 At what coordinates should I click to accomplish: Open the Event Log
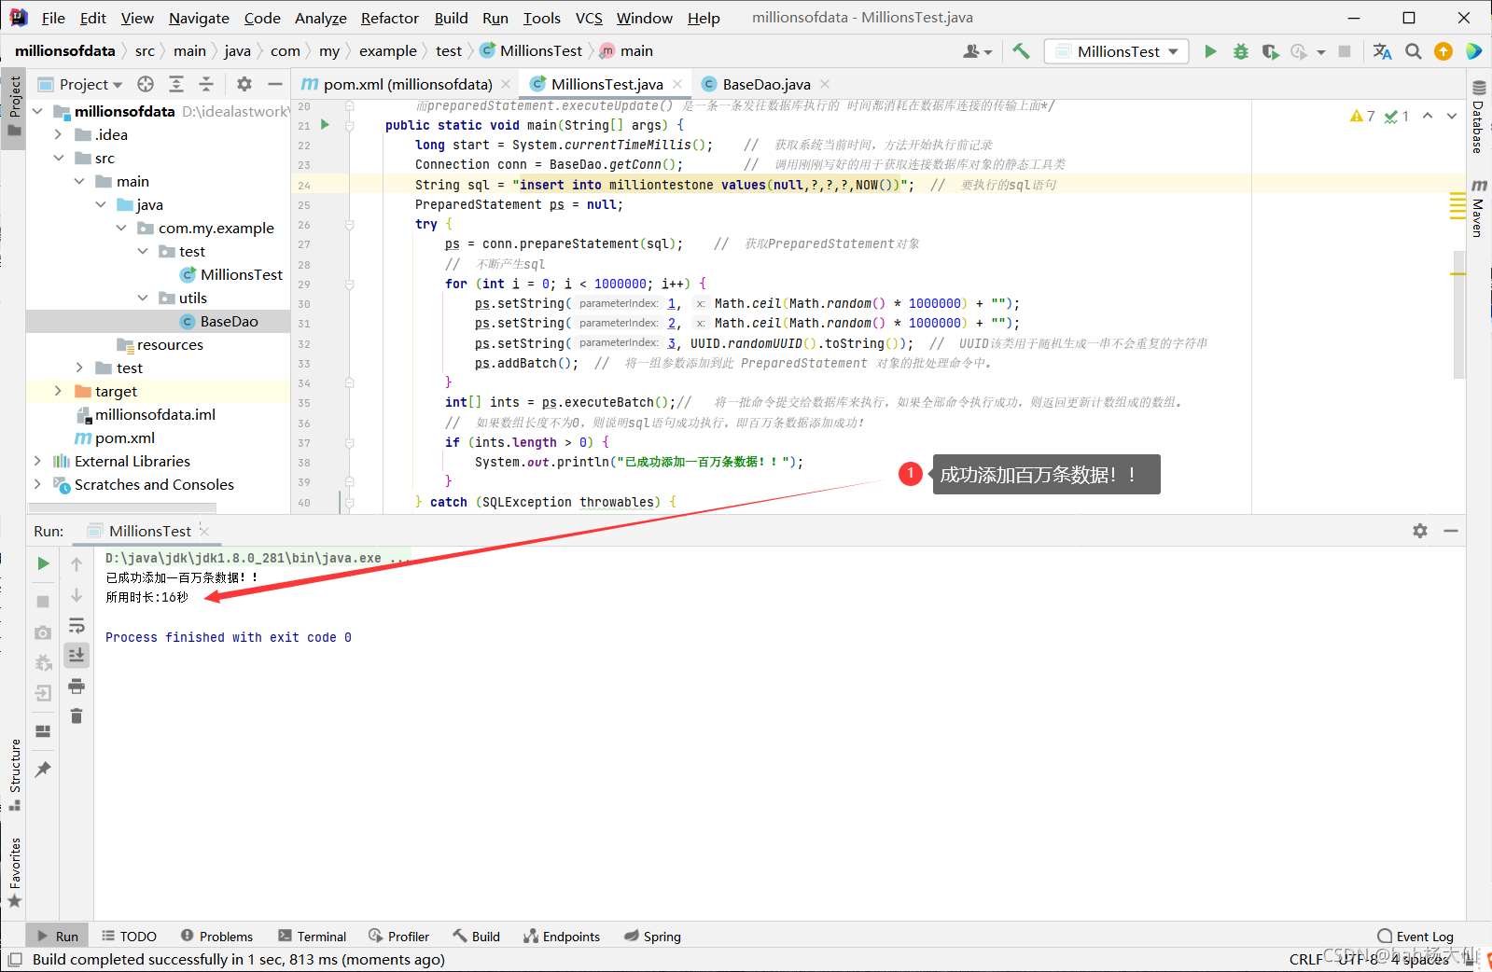(1415, 937)
